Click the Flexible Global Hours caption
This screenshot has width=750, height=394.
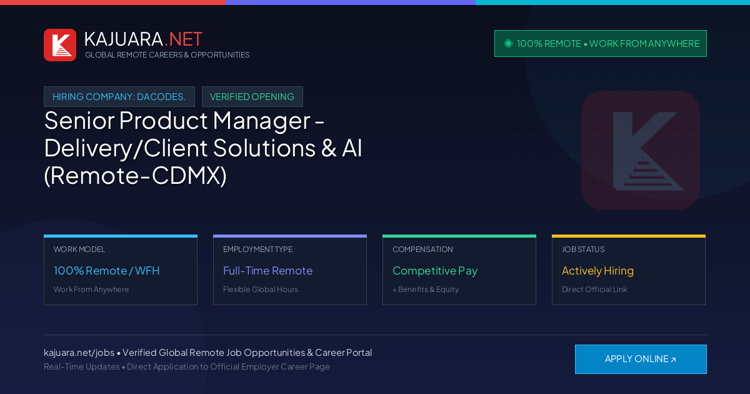261,290
